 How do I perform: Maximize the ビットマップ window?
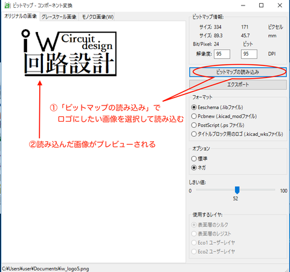(x=261, y=5)
